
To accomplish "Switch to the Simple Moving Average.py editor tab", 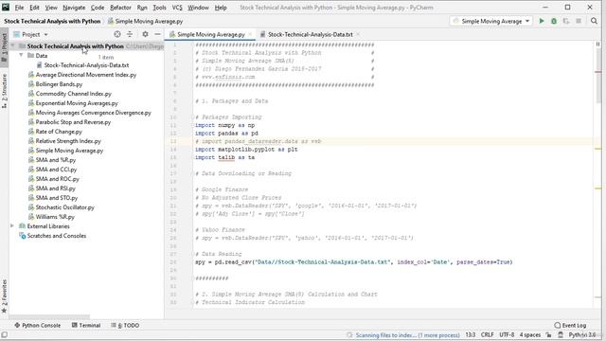I will coord(210,34).
